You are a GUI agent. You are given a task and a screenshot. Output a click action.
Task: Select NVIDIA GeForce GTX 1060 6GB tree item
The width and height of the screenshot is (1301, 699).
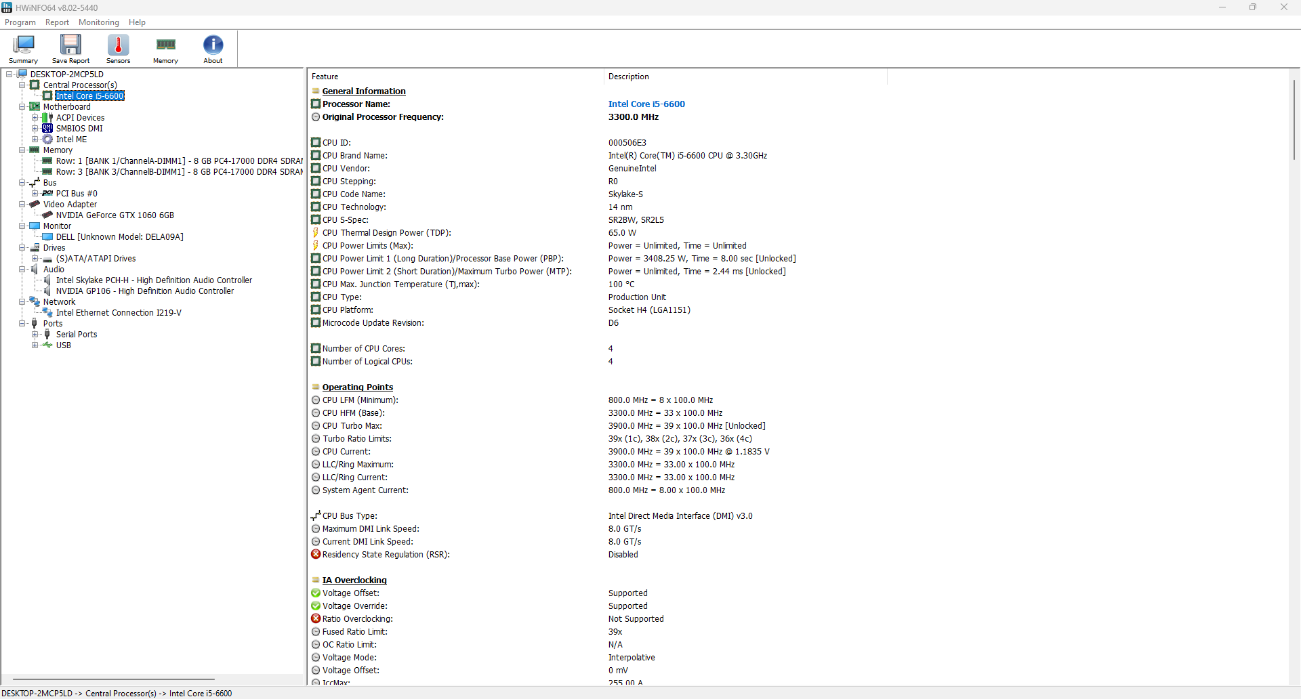115,215
